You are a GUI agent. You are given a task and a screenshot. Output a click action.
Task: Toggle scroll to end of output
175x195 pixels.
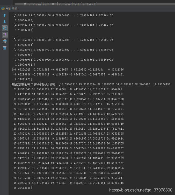[5, 35]
